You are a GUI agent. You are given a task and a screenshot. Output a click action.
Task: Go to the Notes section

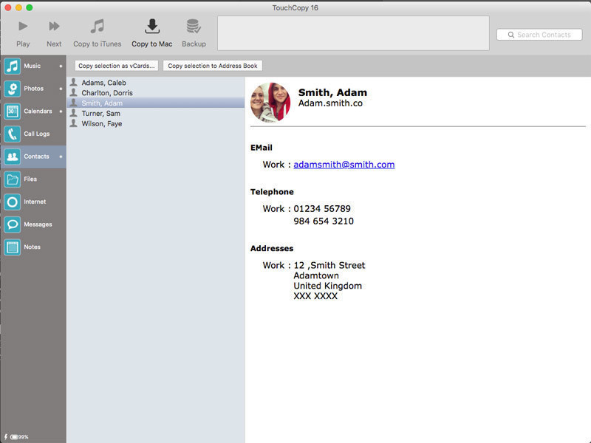(13, 247)
